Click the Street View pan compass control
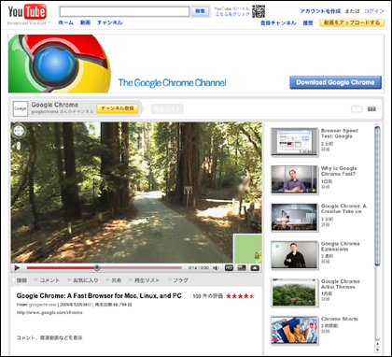The image size is (392, 357). pyautogui.click(x=19, y=131)
